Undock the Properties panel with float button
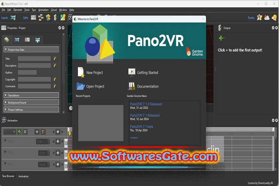Image resolution: width=279 pixels, height=186 pixels. (60, 28)
